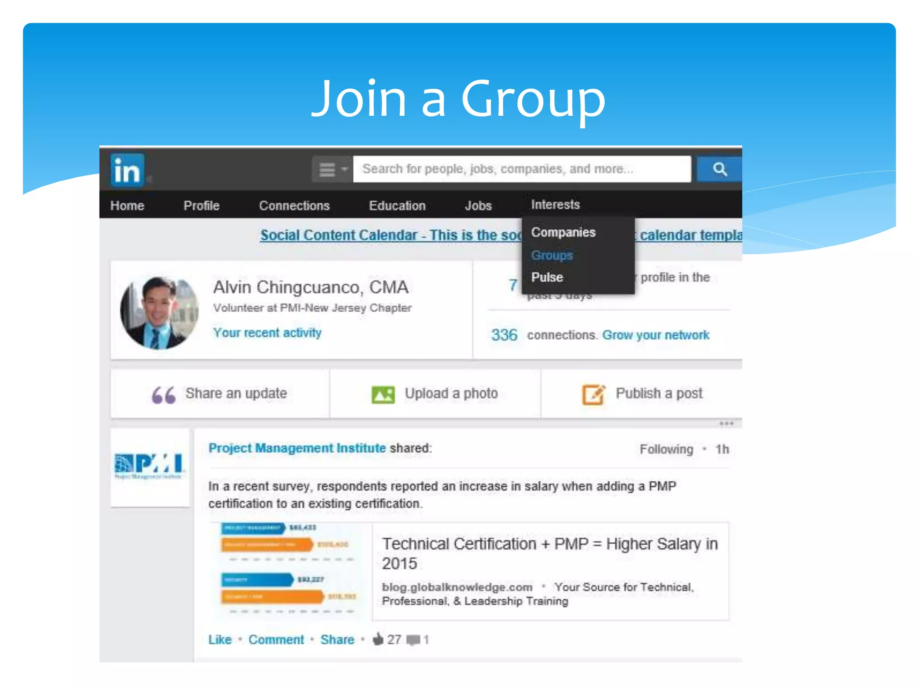The height and width of the screenshot is (689, 918).
Task: Open the Profile menu item
Action: click(201, 205)
